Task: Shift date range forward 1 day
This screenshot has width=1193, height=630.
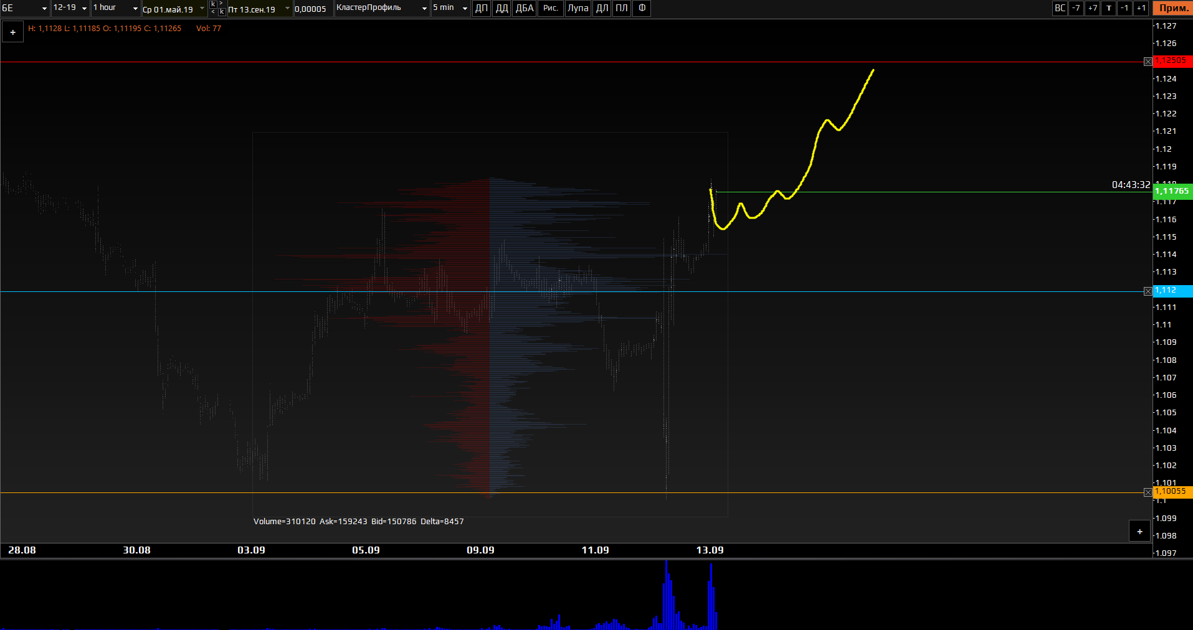Action: point(1141,8)
